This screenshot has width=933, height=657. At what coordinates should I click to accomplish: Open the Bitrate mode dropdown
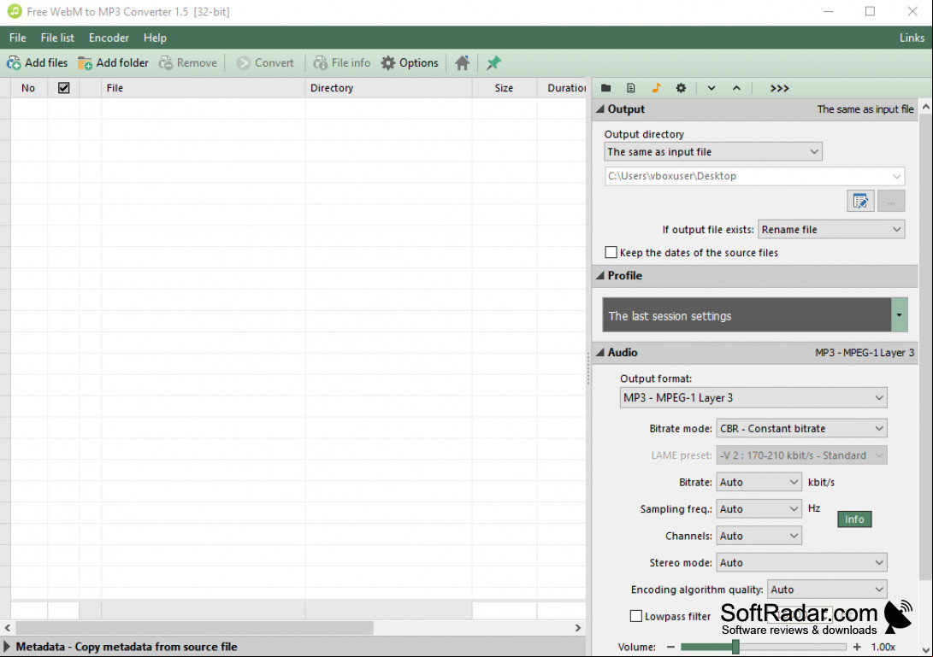pos(801,429)
